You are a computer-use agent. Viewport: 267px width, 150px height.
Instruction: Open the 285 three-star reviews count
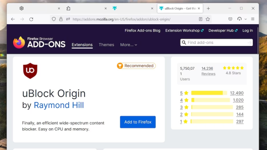240,107
